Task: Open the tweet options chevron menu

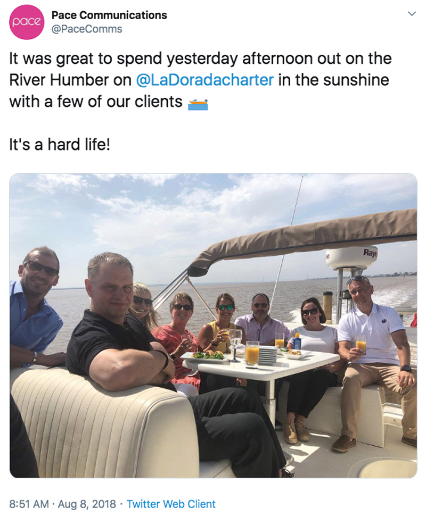Action: [412, 14]
